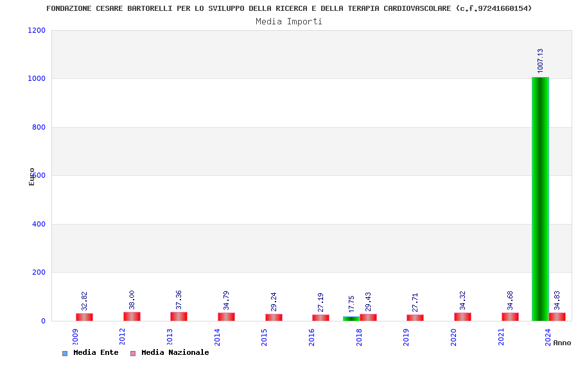Click the 2015 year axis label
Viewport: 578px width, 385px height.
[x=265, y=337]
